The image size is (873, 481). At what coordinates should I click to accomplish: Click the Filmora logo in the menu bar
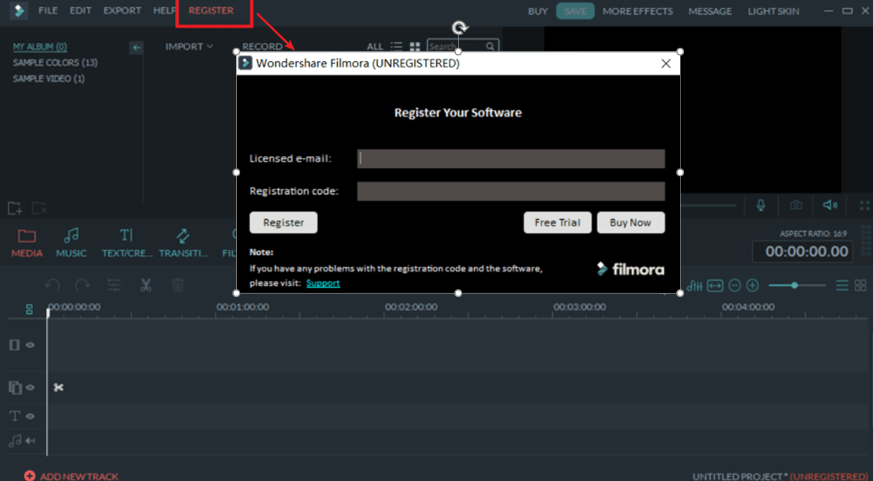click(19, 11)
